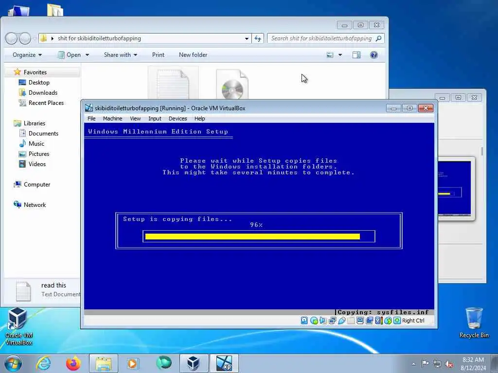Click the yellow setup progress bar in VM
498x373 pixels.
point(252,237)
